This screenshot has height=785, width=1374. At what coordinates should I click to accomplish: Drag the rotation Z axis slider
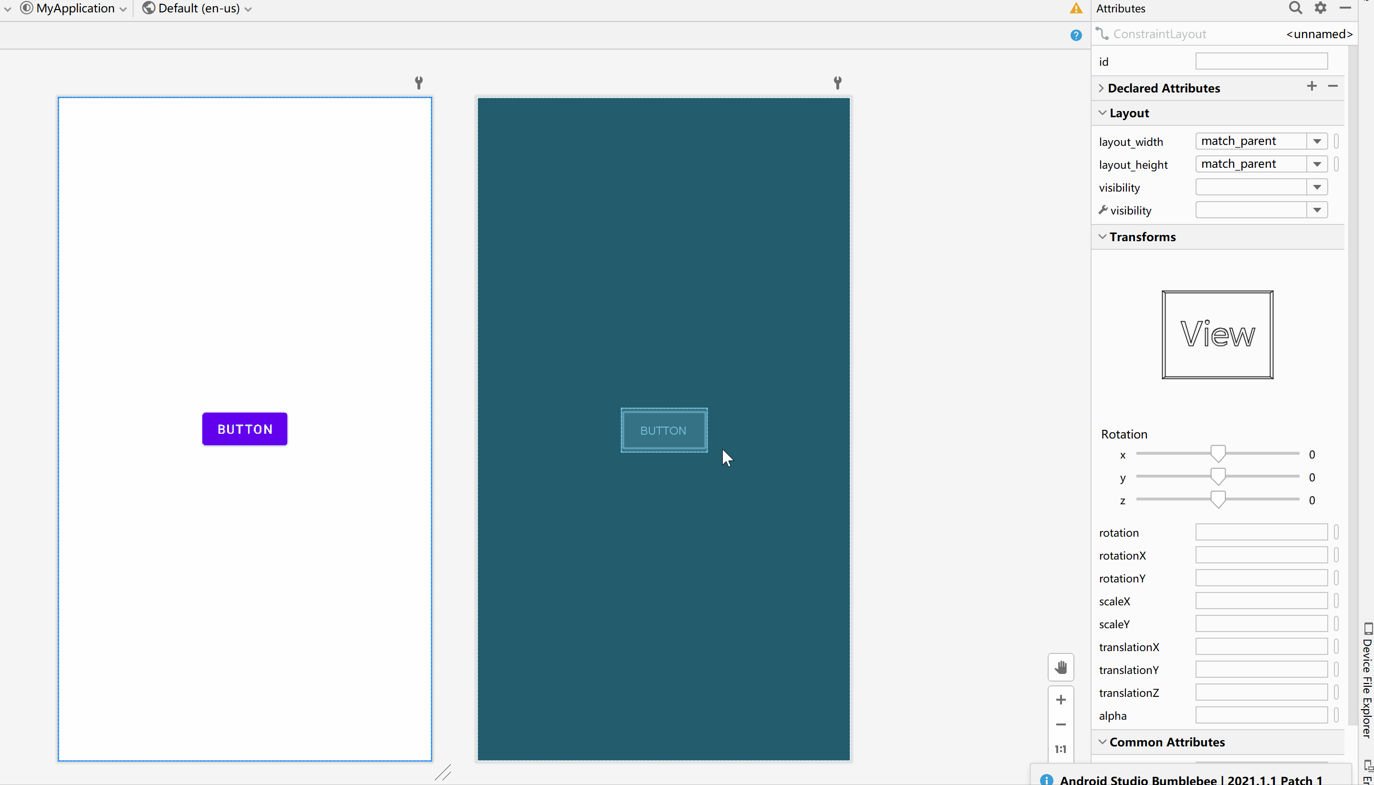point(1218,500)
